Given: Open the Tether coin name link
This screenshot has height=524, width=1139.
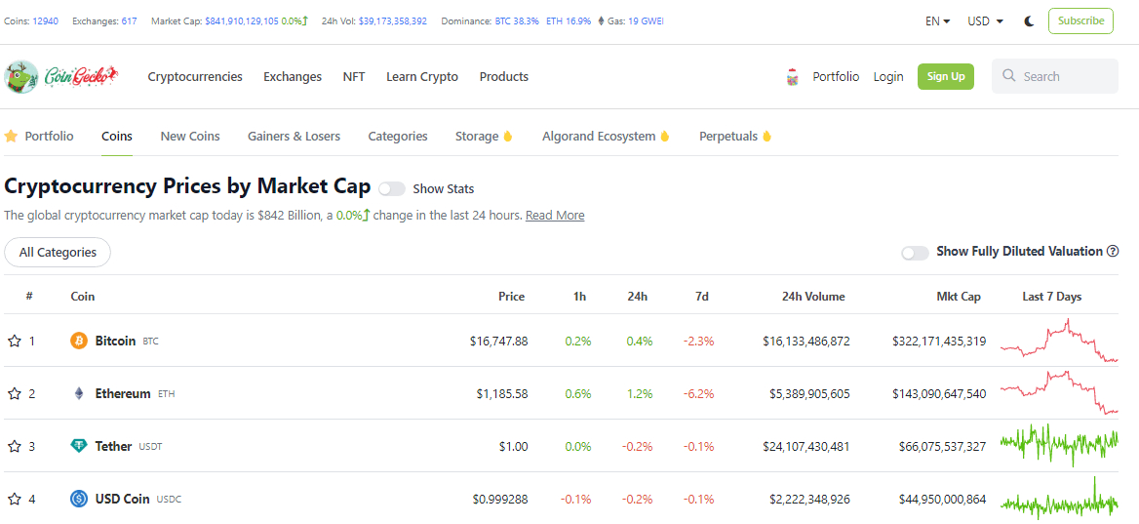Looking at the screenshot, I should click(113, 446).
